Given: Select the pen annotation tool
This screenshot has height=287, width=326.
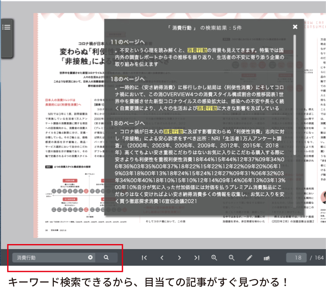Looking at the screenshot, I should 249,258.
